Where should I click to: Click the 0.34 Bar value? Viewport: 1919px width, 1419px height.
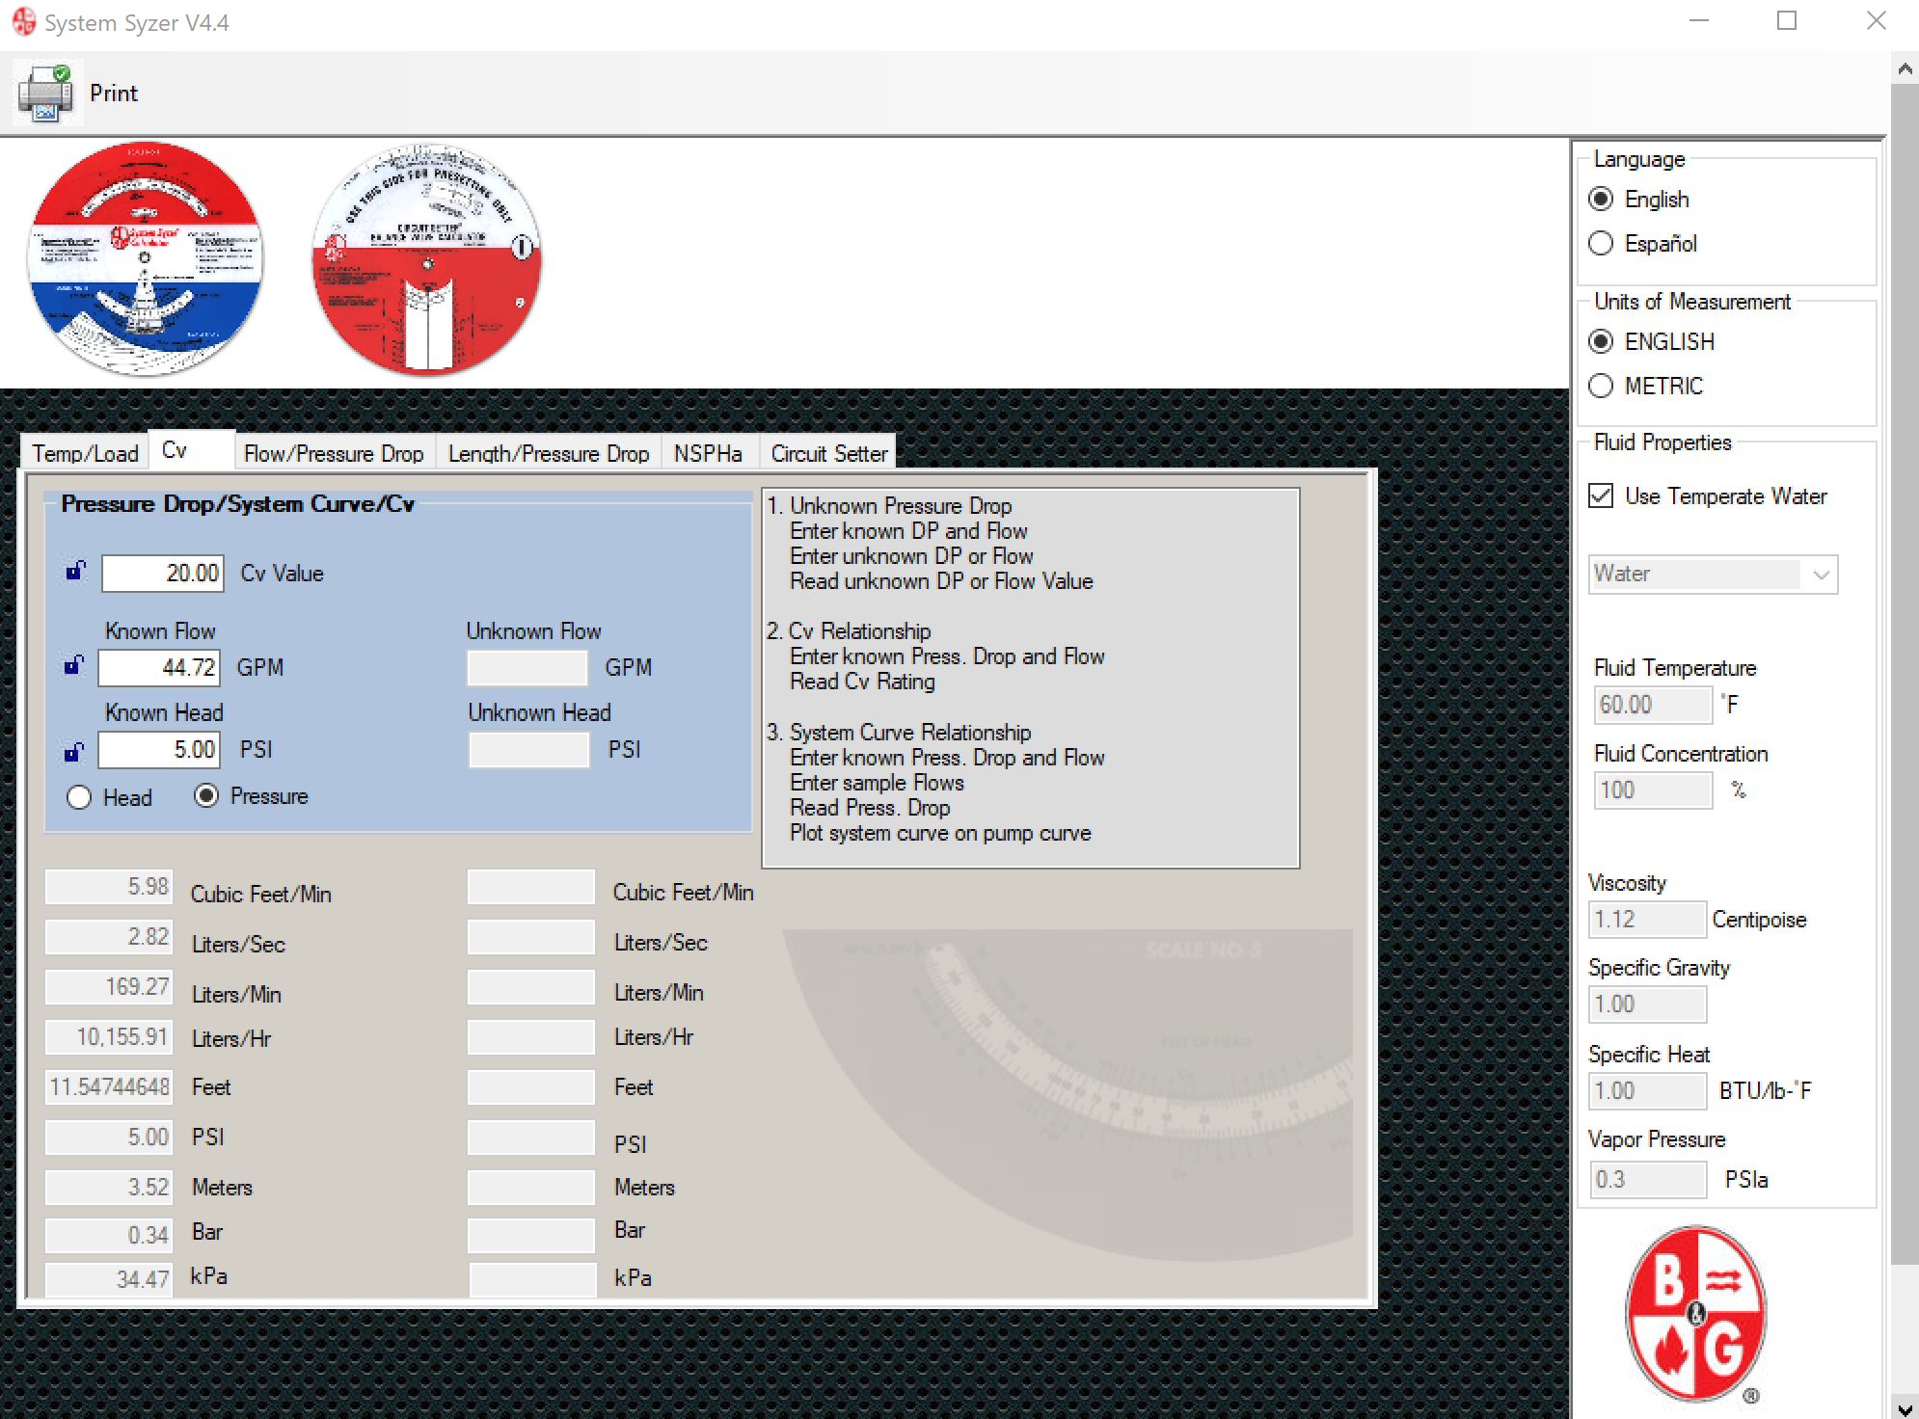(x=109, y=1236)
